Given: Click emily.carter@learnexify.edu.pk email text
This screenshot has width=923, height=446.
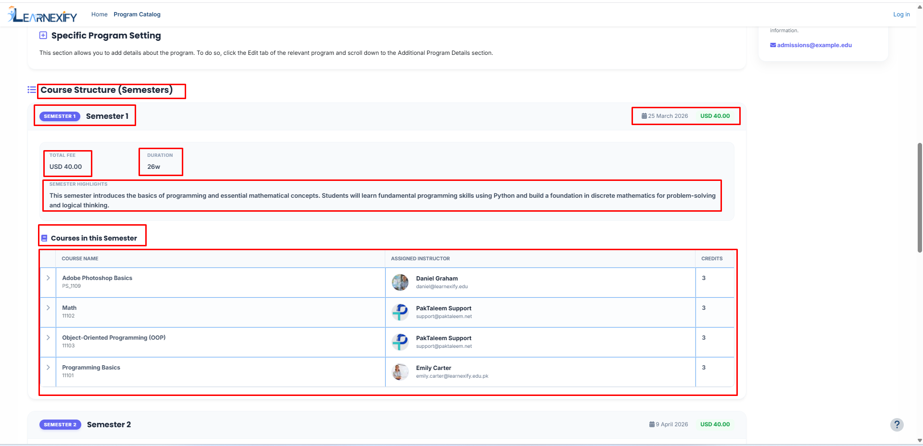Looking at the screenshot, I should pos(452,376).
